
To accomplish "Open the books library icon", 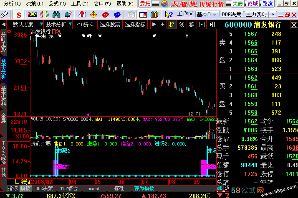I will [x=154, y=15].
